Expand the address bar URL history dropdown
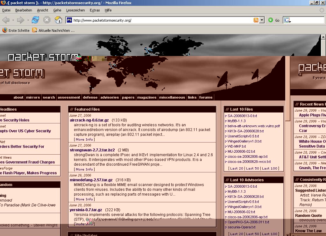326x236 pixels. (x=262, y=20)
